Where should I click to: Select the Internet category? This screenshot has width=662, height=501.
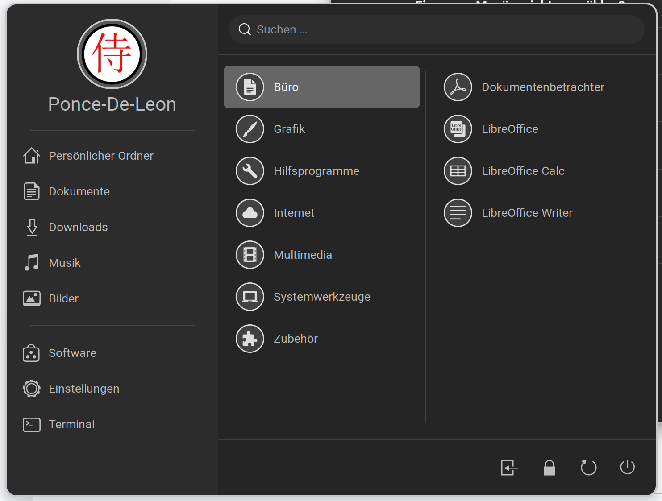293,213
